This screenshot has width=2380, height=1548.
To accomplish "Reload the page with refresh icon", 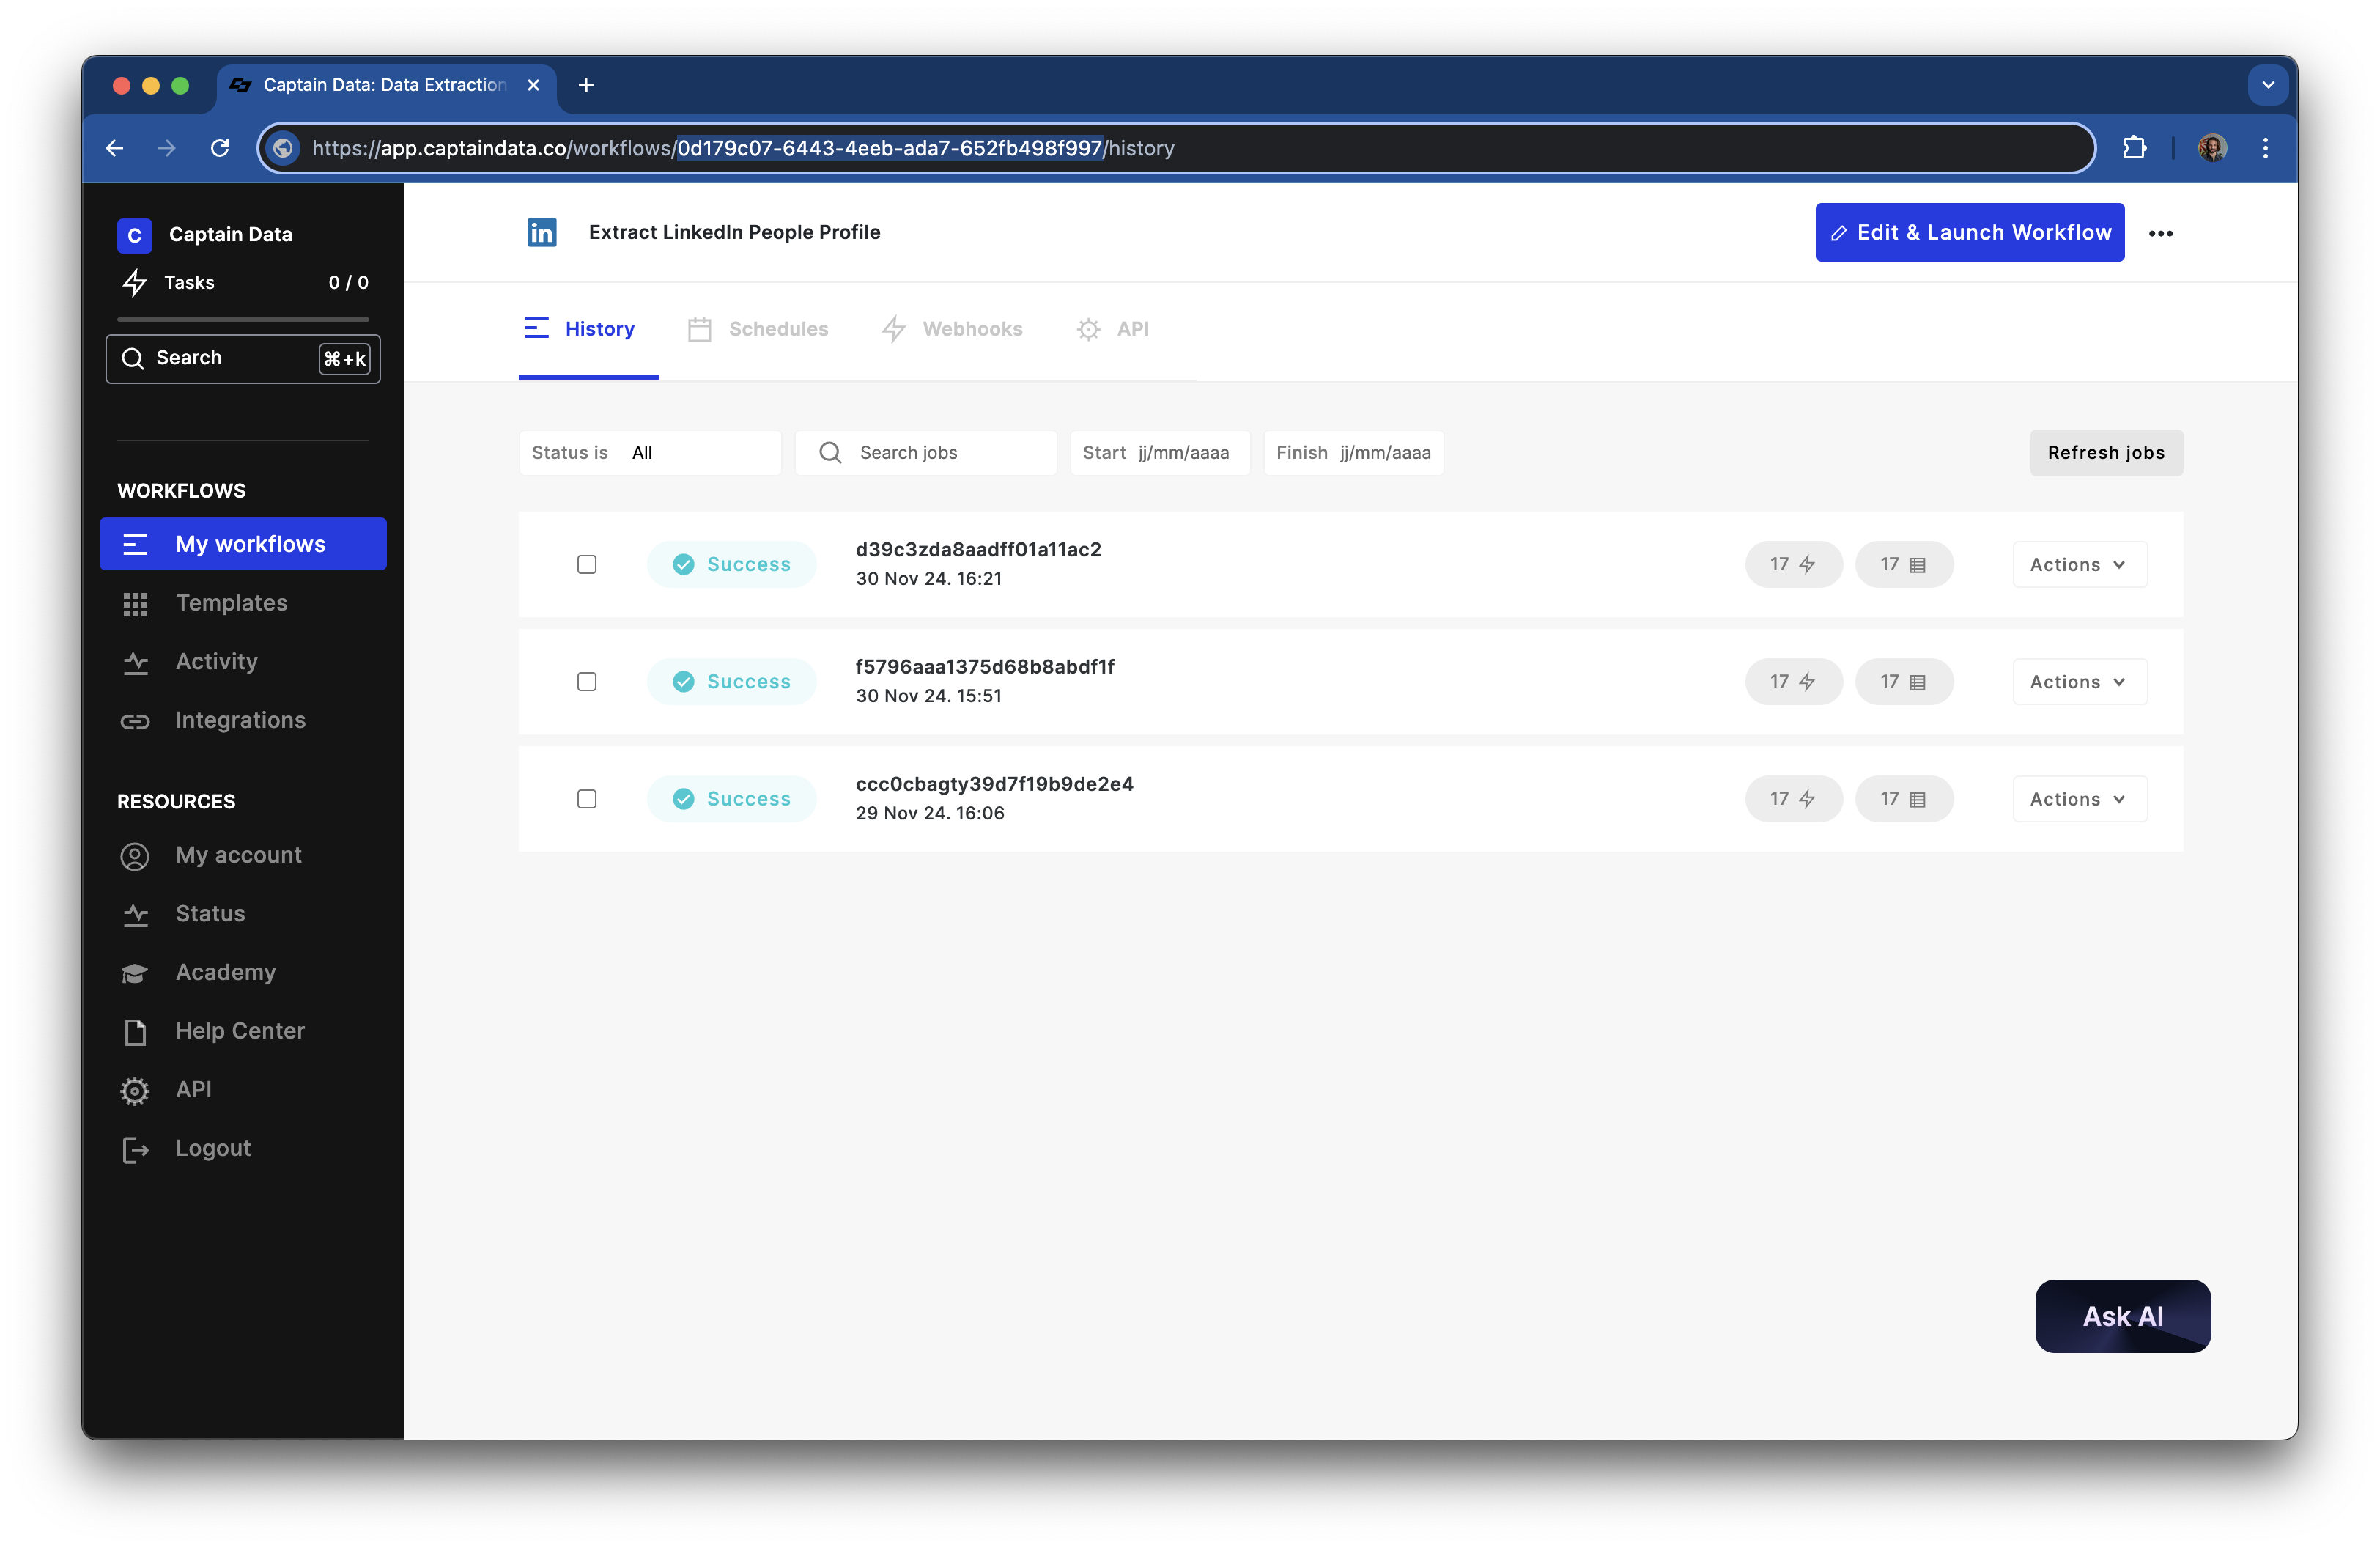I will pos(220,148).
